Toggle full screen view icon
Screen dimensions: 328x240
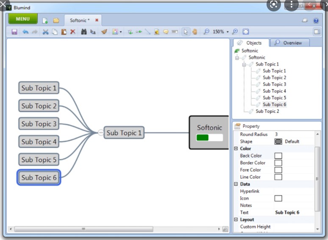(x=246, y=32)
